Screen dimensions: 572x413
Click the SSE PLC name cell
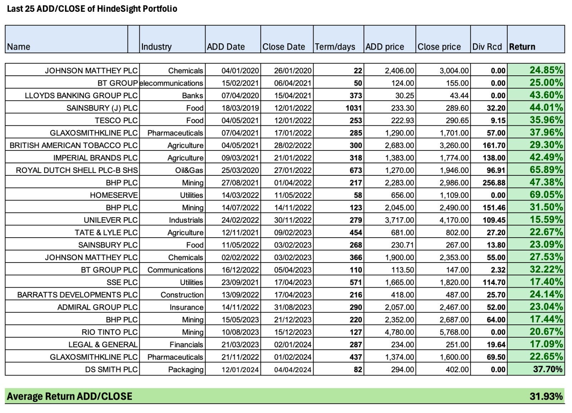72,282
